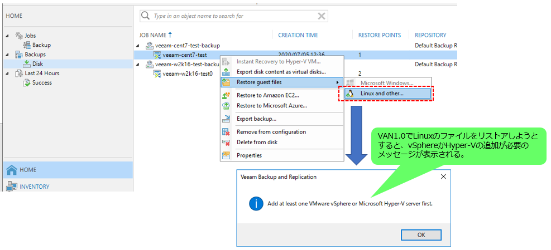Collapse the veeam-cent7-test-backup row

tap(138, 46)
